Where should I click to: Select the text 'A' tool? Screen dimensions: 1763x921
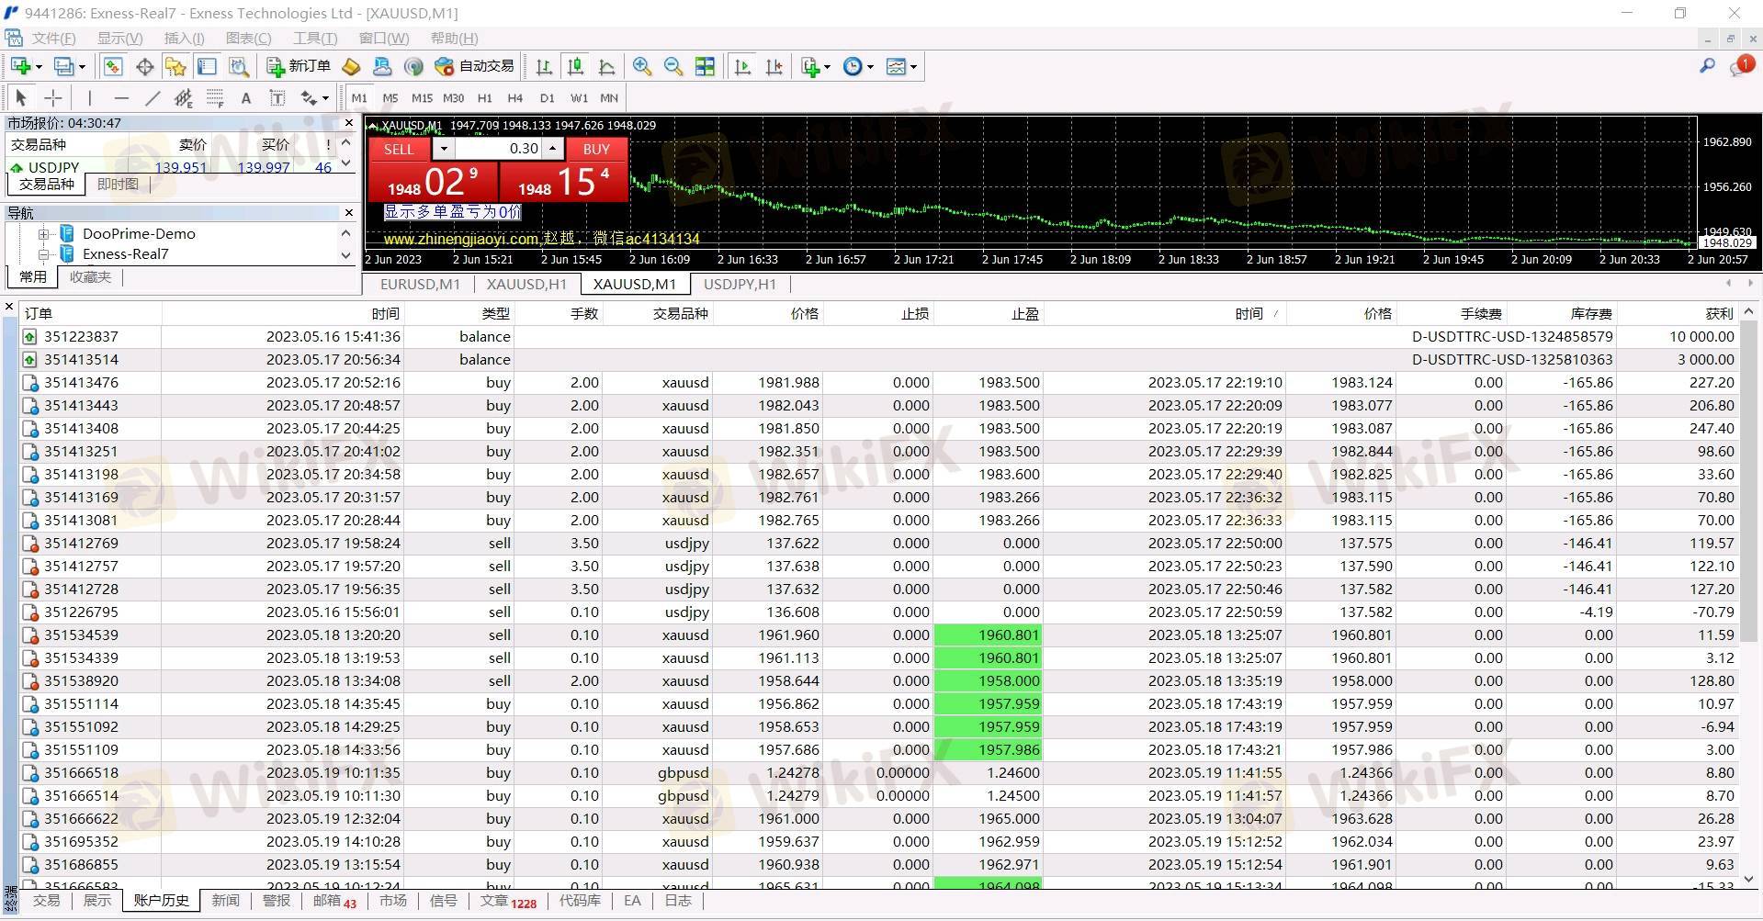click(245, 97)
